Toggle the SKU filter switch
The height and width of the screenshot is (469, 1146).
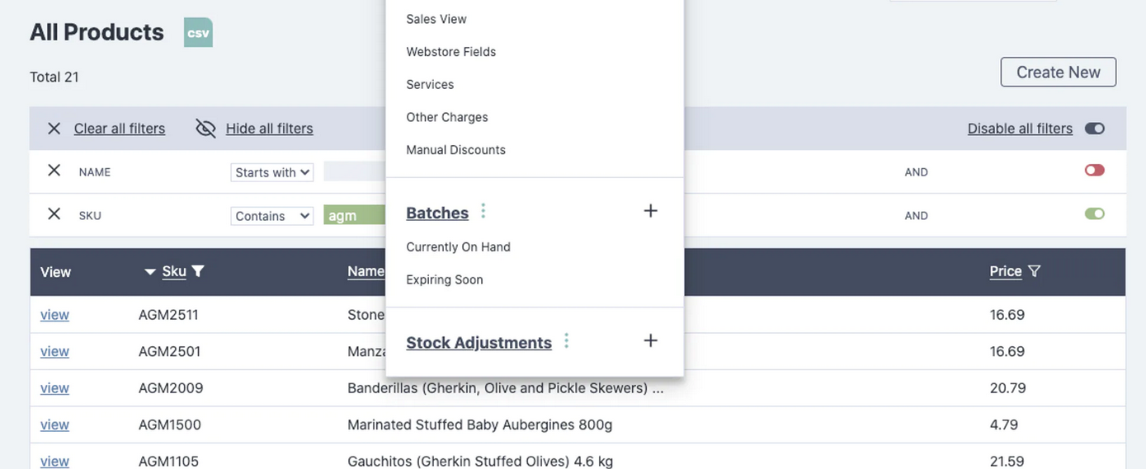pos(1094,214)
